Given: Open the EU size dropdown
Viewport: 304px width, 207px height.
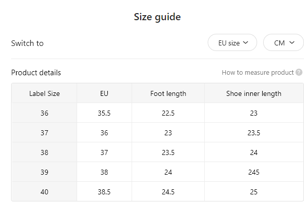Looking at the screenshot, I should click(x=232, y=42).
